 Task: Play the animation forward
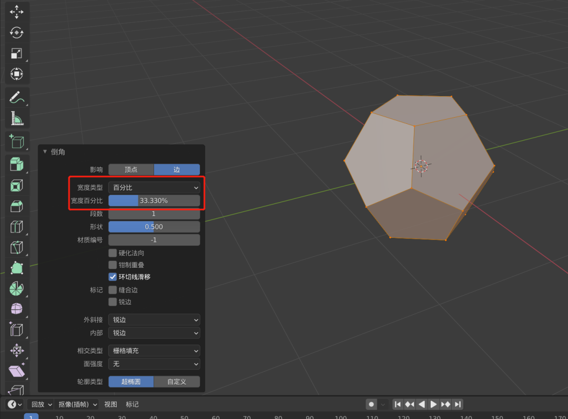(433, 404)
